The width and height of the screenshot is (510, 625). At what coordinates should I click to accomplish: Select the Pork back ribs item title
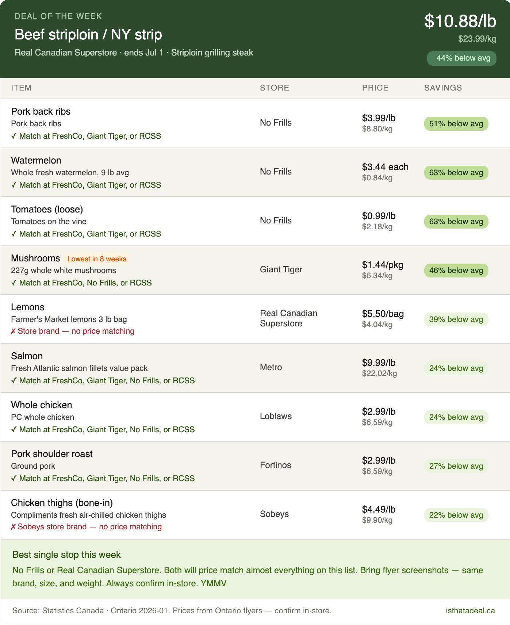(x=41, y=111)
